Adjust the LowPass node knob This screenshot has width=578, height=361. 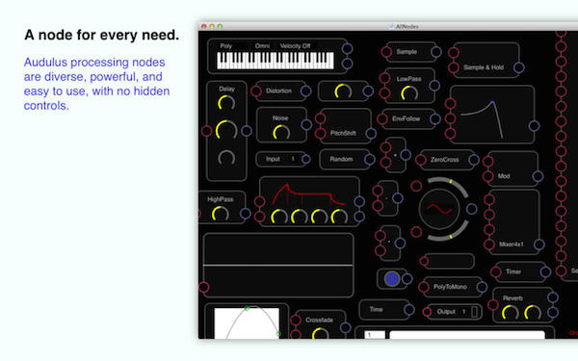[x=409, y=93]
